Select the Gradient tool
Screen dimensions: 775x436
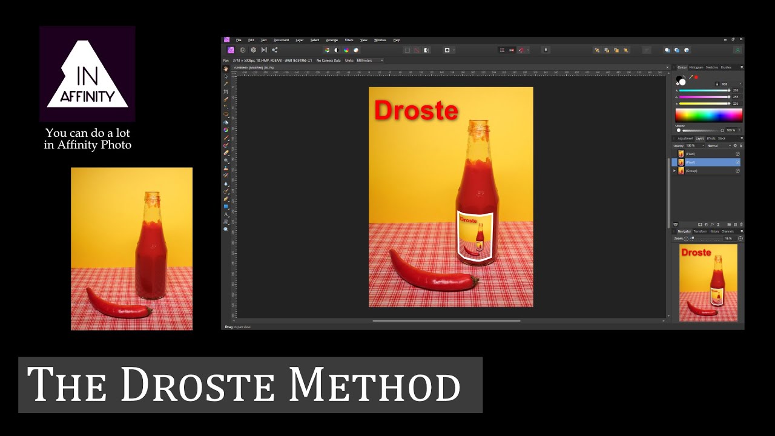pyautogui.click(x=226, y=129)
